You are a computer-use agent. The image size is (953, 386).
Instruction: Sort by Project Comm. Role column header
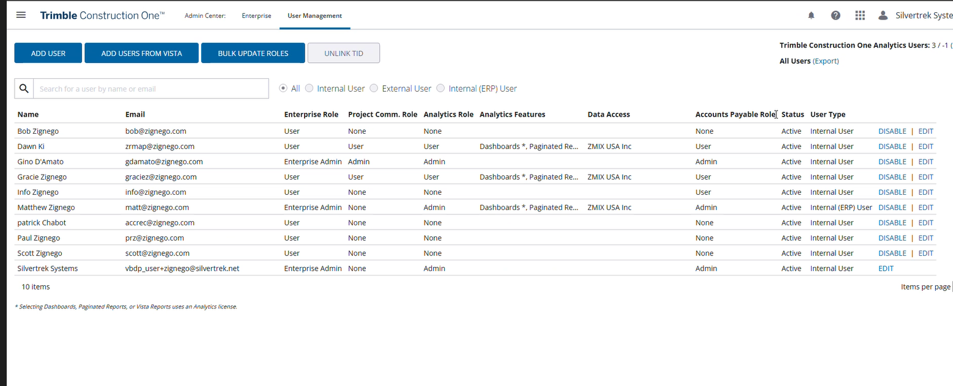point(383,114)
